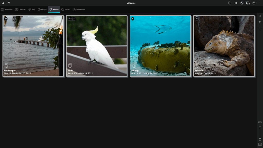Click the "Aug 24 - Oct 21, 2021" date range
Screen dimensions: 263x148
[205, 73]
